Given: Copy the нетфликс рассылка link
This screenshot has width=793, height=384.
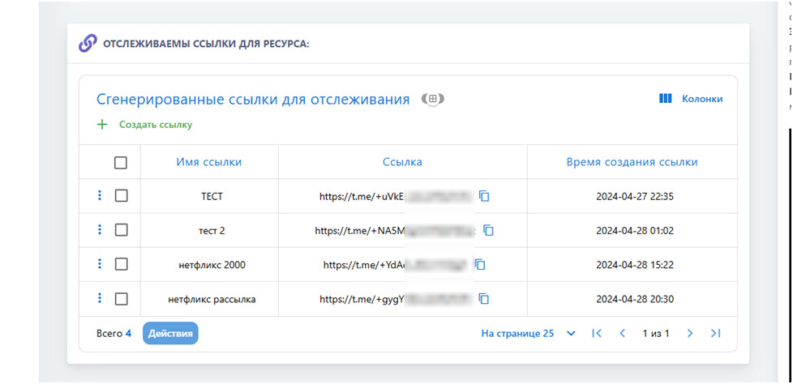Looking at the screenshot, I should [x=484, y=299].
